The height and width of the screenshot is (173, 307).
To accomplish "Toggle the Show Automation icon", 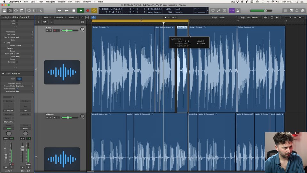I will tap(82, 17).
